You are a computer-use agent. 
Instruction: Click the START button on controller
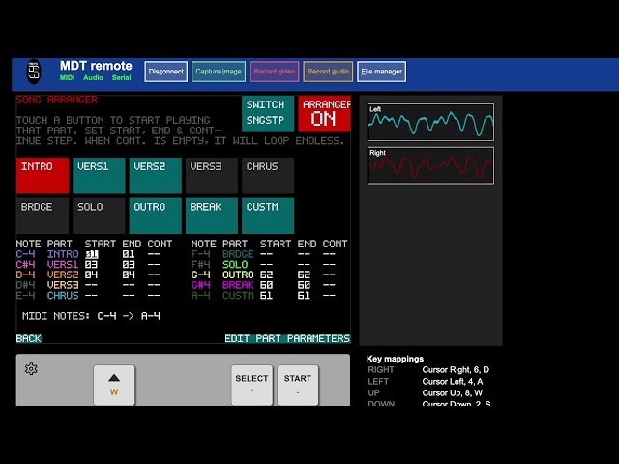(298, 385)
